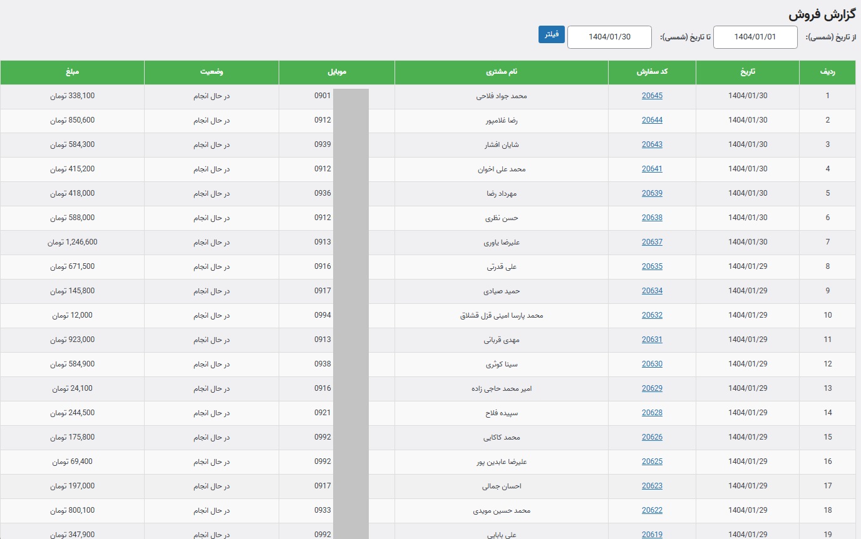Open order link 20631
Screen dimensions: 861x539
click(x=652, y=340)
